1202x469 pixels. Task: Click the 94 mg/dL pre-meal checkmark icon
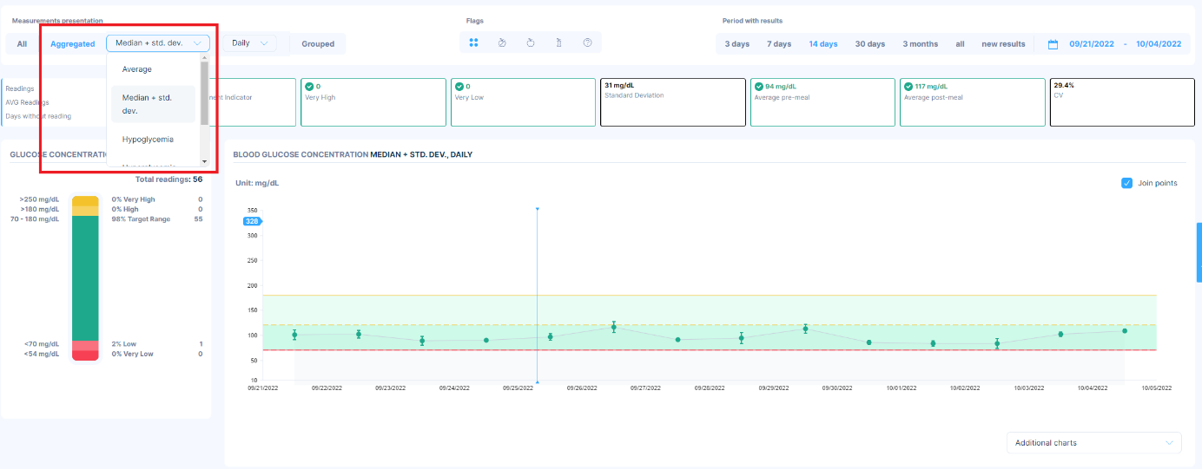(x=759, y=87)
